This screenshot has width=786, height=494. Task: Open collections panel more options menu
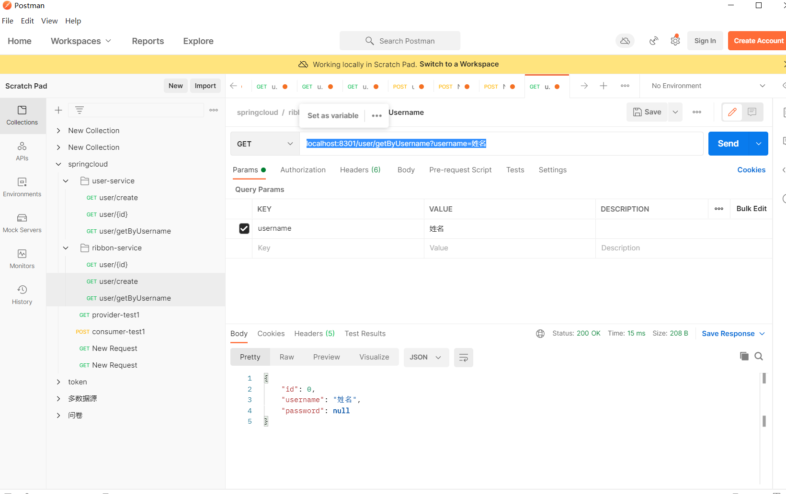coord(214,110)
